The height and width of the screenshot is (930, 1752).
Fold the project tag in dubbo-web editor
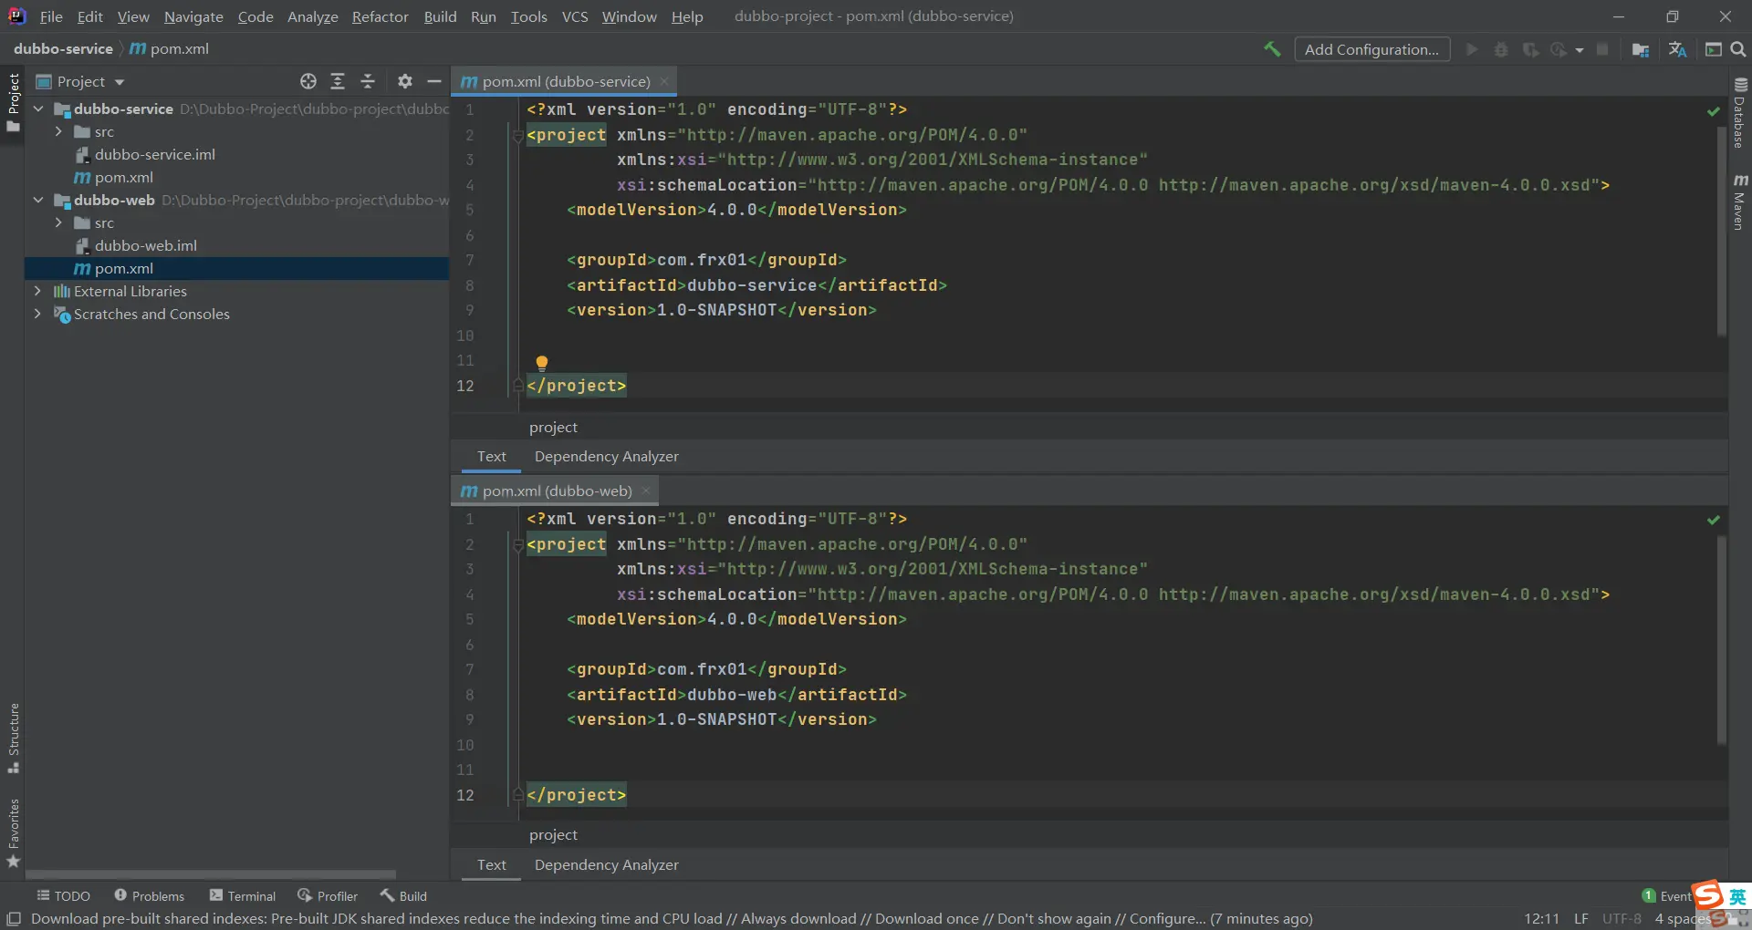click(x=517, y=544)
